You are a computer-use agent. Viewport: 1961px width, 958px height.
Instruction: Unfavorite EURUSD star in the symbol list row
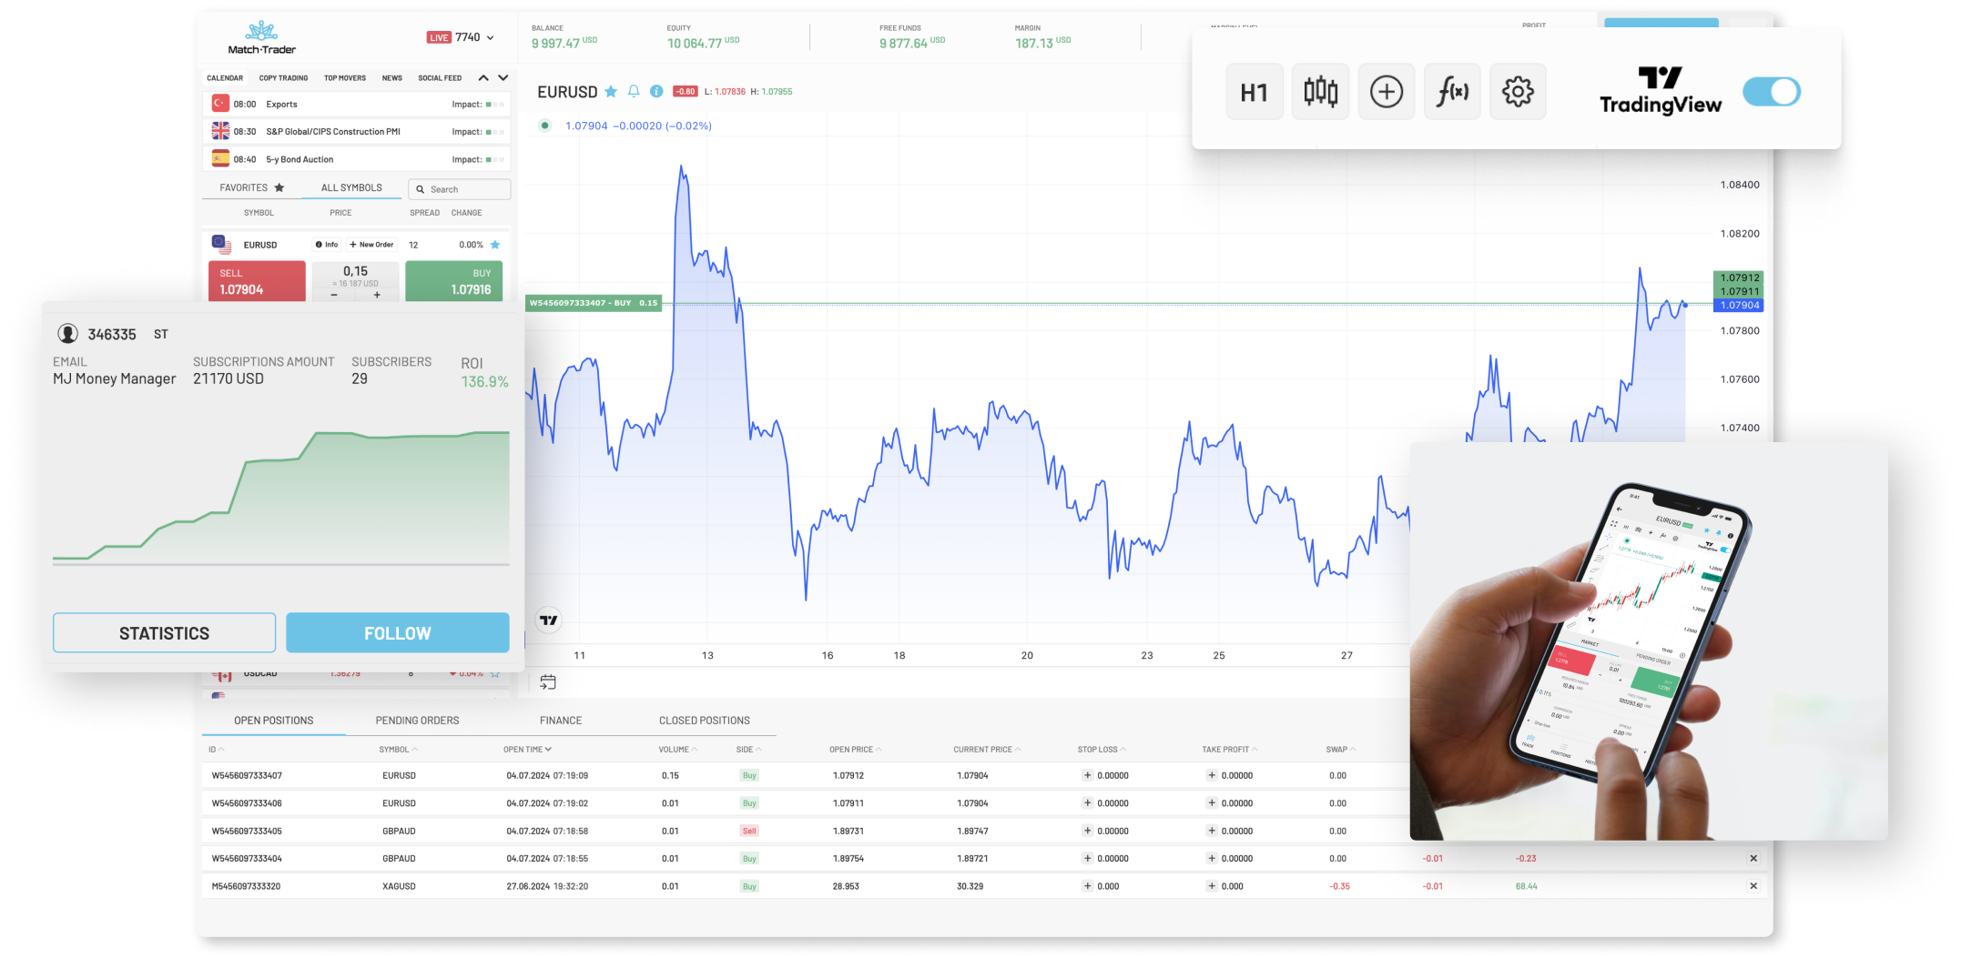click(495, 245)
